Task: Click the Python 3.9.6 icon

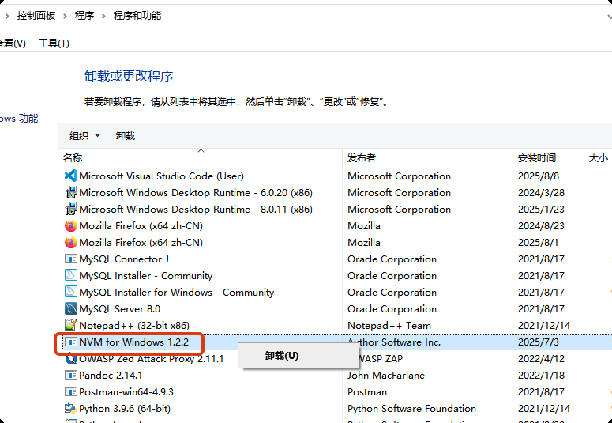Action: point(70,409)
